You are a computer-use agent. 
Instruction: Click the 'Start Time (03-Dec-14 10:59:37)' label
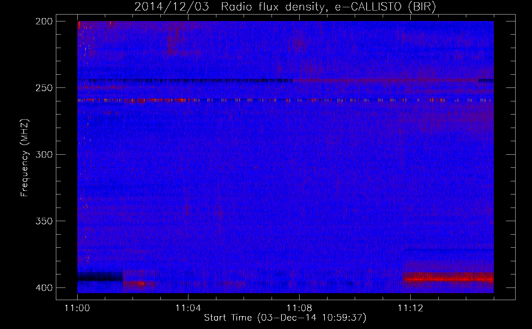[x=285, y=318]
